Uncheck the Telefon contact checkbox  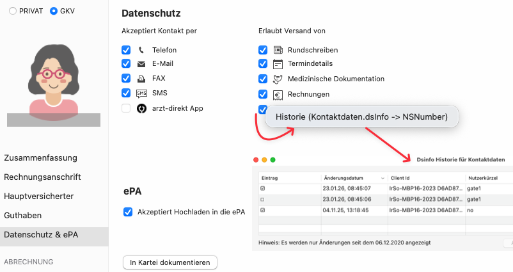click(x=126, y=50)
